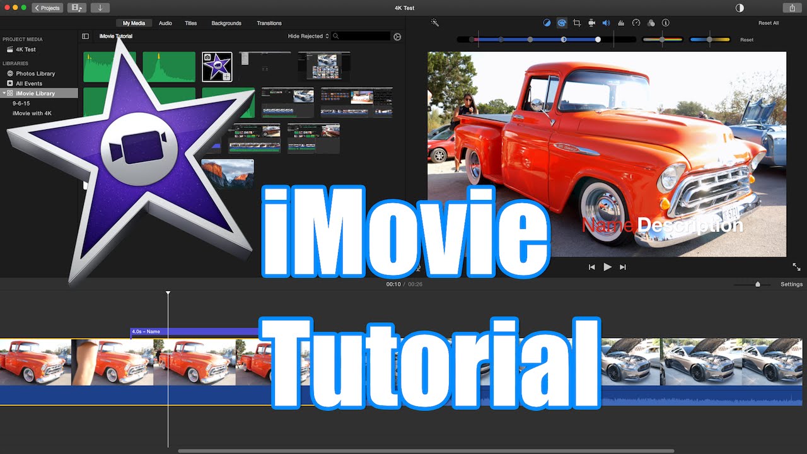The image size is (807, 454).
Task: Open the Hide Rejected filter dropdown
Action: click(x=308, y=37)
